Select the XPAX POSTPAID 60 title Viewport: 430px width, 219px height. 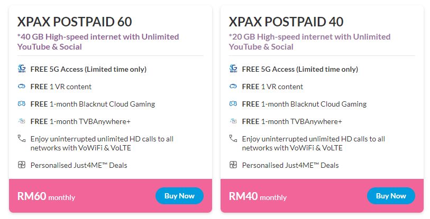pyautogui.click(x=75, y=22)
